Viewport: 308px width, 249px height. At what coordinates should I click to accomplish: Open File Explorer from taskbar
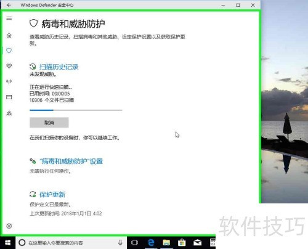pos(166,243)
